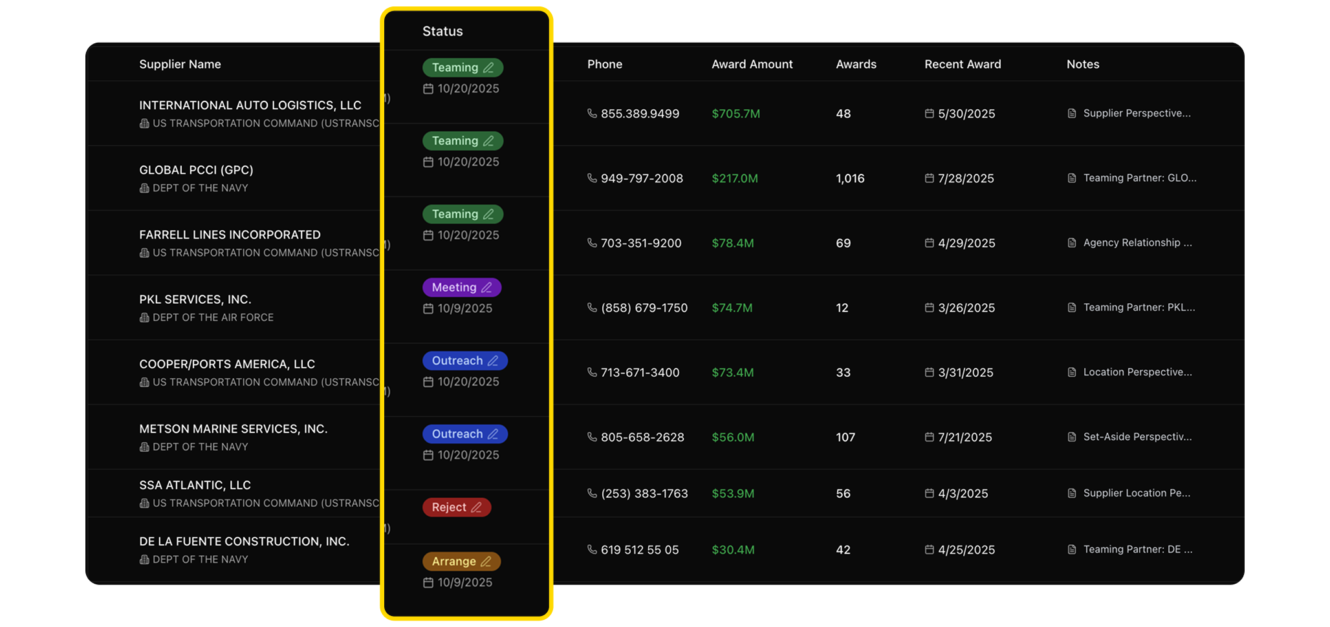The image size is (1330, 627).
Task: Sort by the Awards column header
Action: (x=856, y=64)
